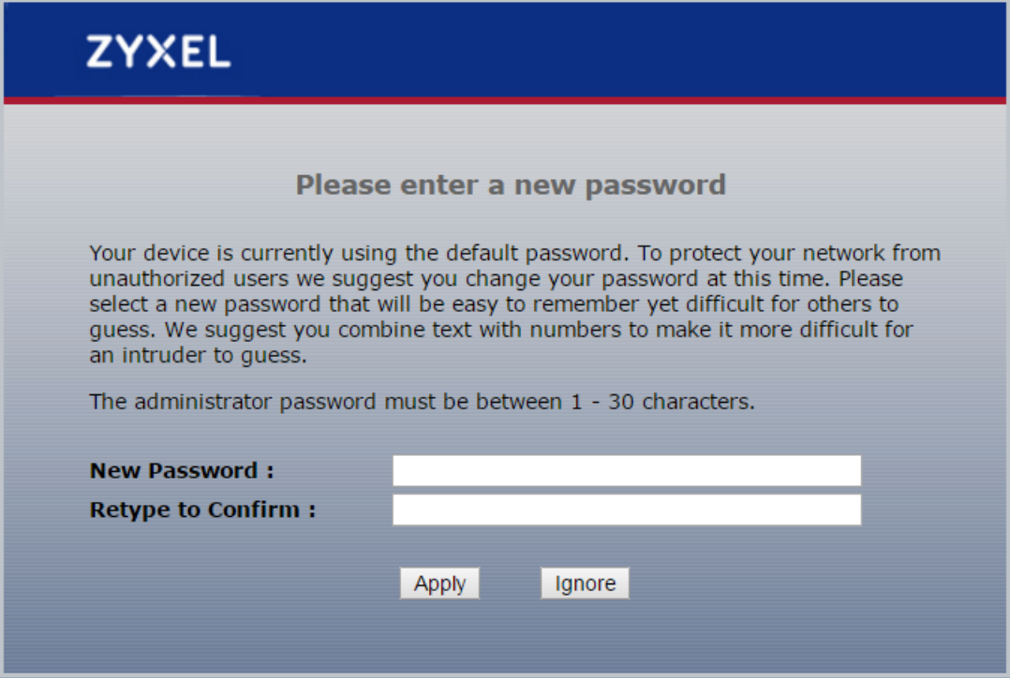The height and width of the screenshot is (678, 1010).
Task: Click the word 'password' in the page heading
Action: pos(656,185)
